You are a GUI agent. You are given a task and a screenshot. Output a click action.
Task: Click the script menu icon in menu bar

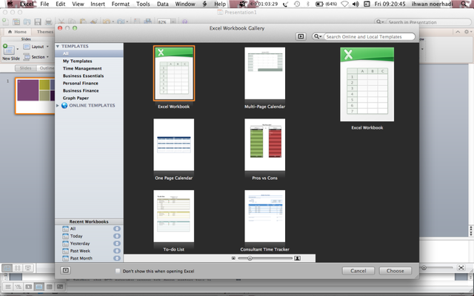point(204,4)
